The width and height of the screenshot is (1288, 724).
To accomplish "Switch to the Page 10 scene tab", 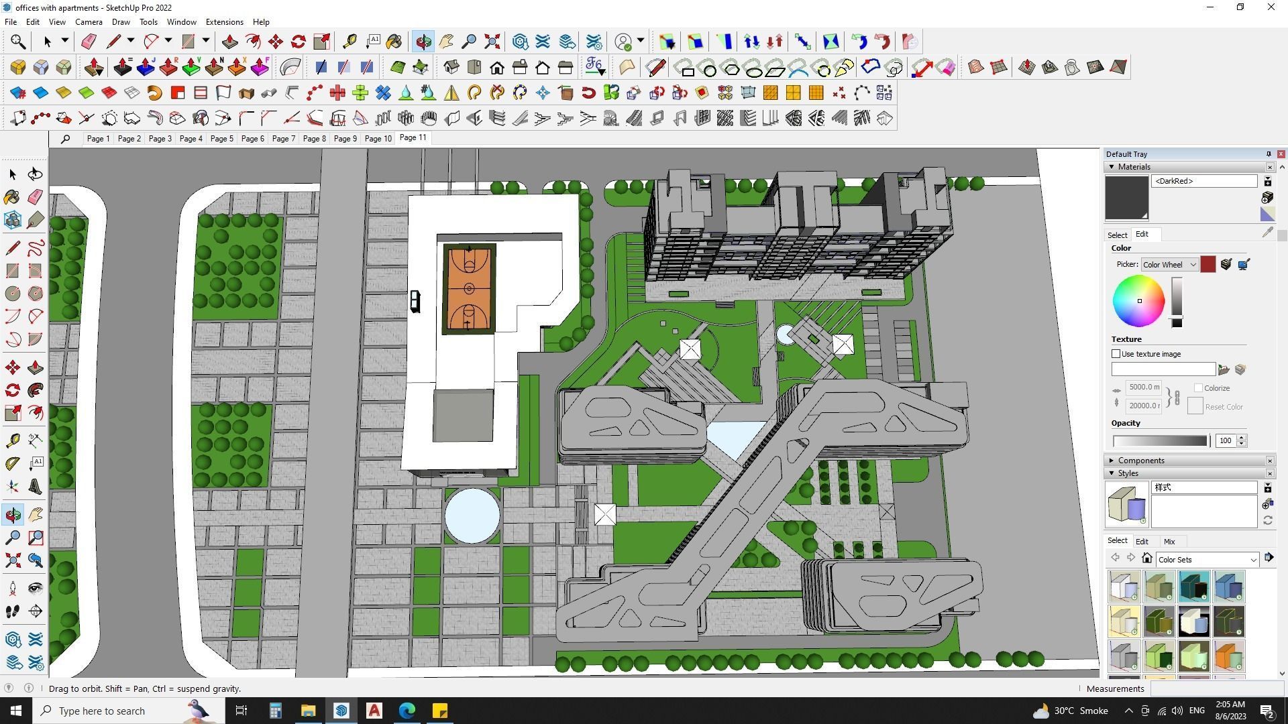I will (378, 139).
